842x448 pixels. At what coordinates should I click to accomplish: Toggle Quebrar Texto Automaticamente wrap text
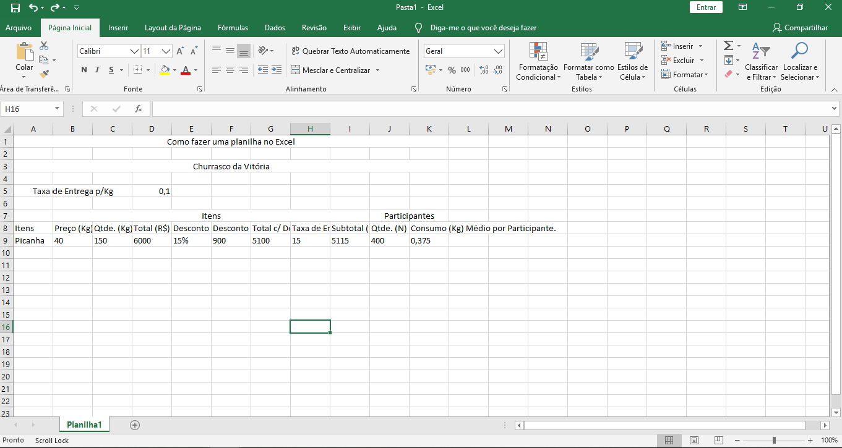point(350,51)
